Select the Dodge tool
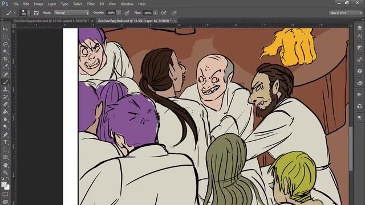The height and width of the screenshot is (205, 365). pyautogui.click(x=5, y=127)
